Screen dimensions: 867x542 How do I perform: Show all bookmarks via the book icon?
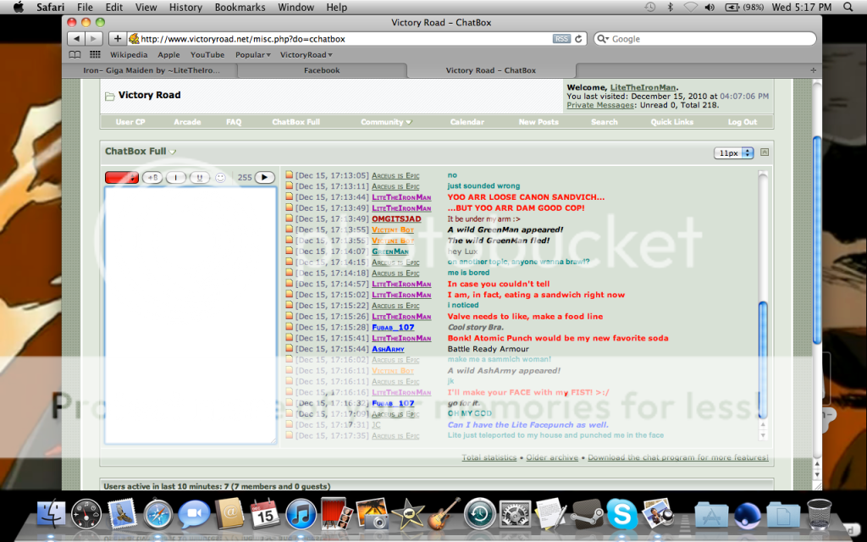tap(75, 55)
